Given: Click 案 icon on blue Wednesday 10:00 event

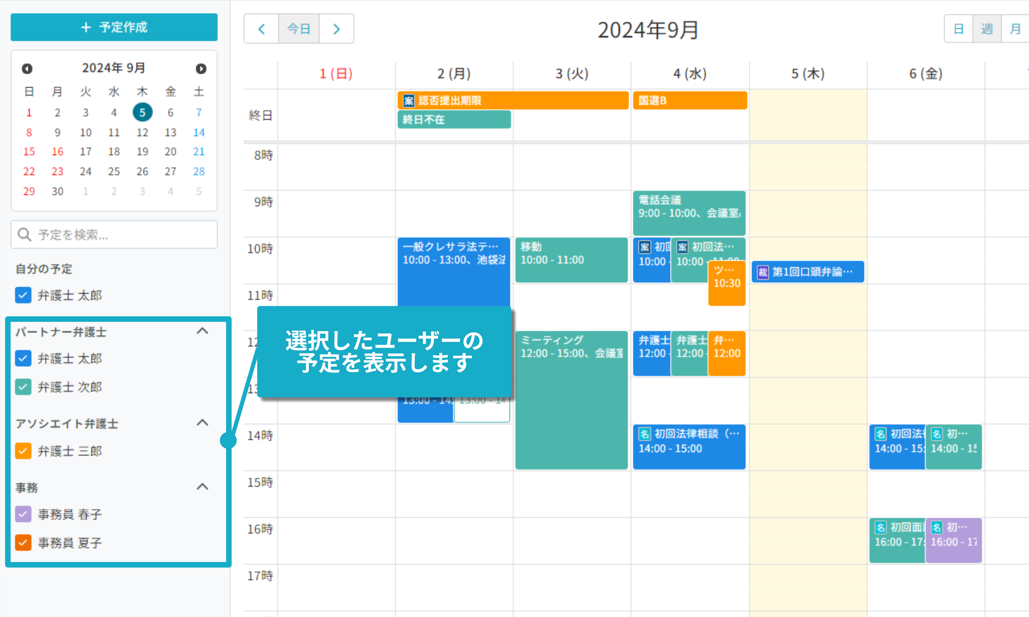Looking at the screenshot, I should point(644,248).
